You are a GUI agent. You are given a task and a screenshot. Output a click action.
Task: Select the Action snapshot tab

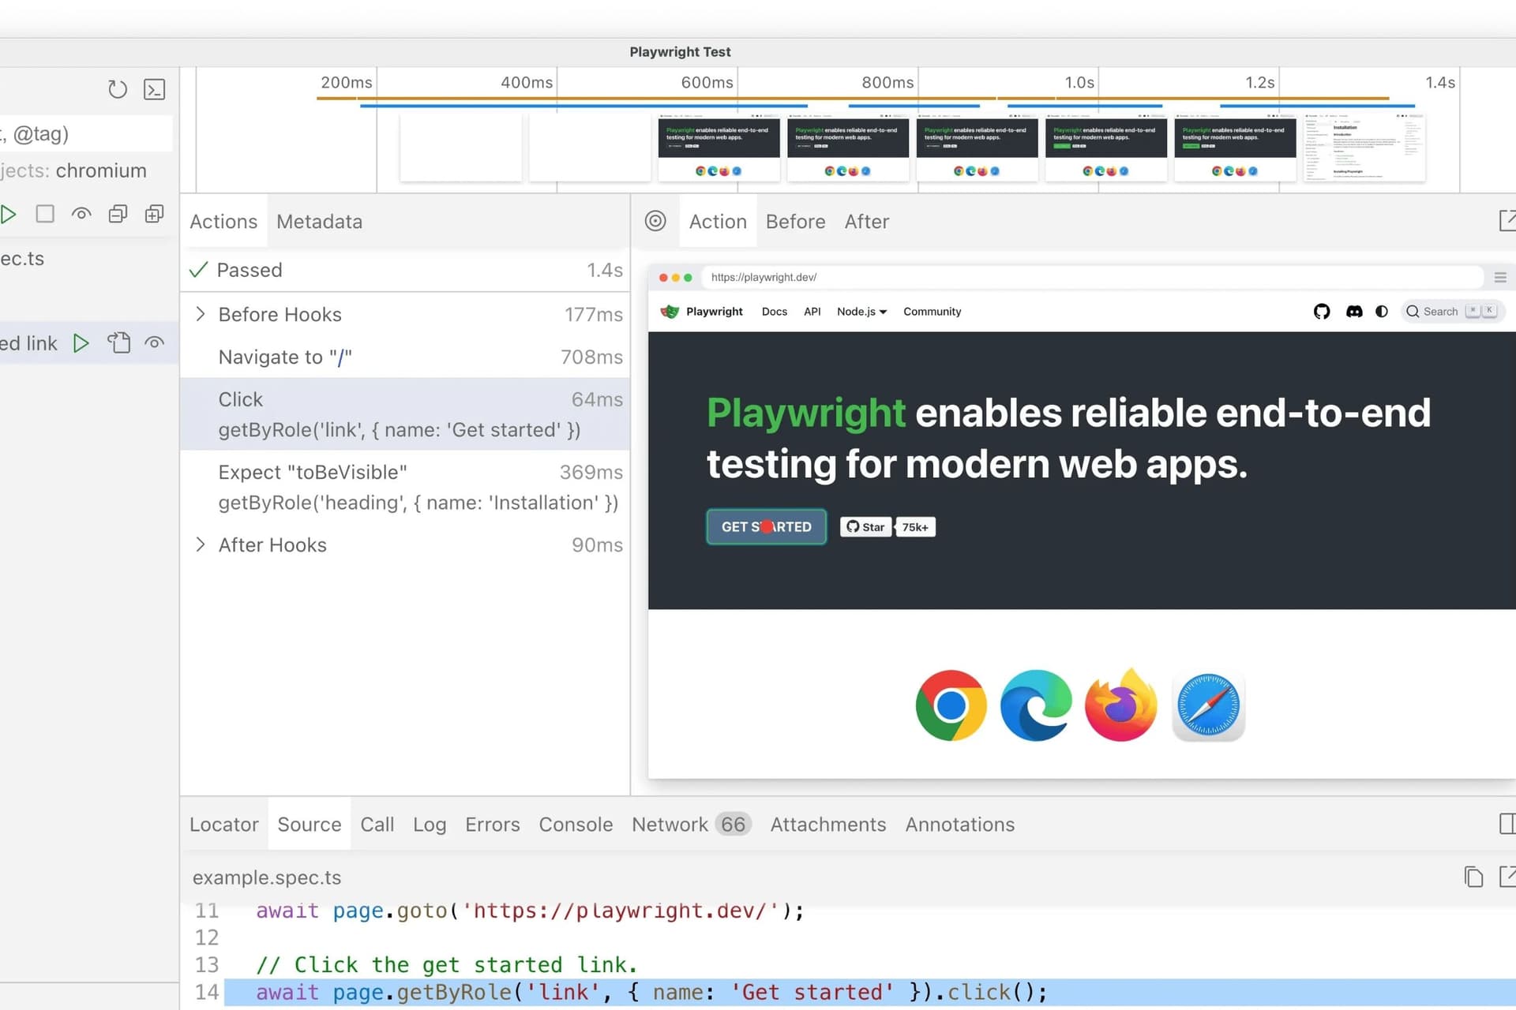pos(718,222)
